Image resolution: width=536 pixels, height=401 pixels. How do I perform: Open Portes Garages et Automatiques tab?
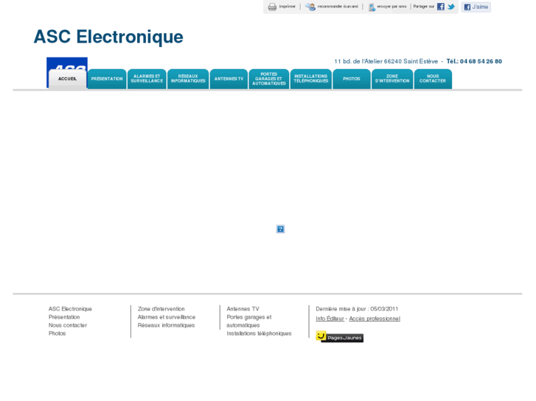269,79
